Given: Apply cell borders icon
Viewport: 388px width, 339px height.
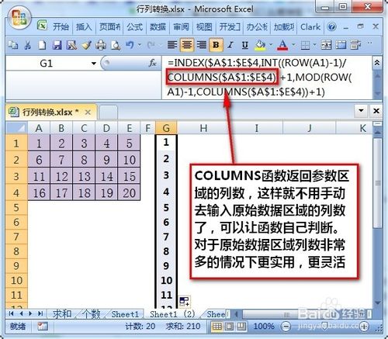Looking at the screenshot, I should pyautogui.click(x=305, y=46).
